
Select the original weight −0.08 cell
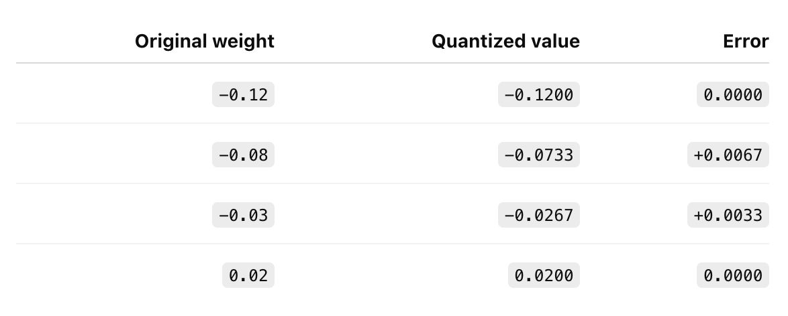click(x=243, y=155)
